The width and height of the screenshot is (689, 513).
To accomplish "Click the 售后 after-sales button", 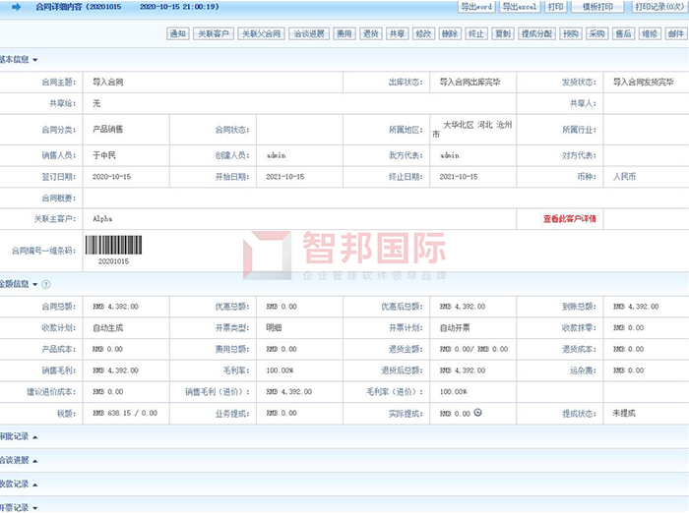I will point(623,33).
